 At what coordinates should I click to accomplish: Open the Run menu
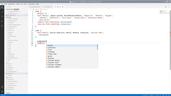(x=25, y=4)
